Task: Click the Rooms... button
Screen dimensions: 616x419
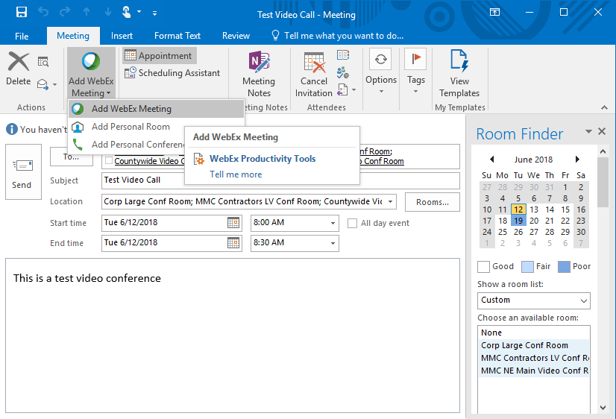Action: click(432, 202)
